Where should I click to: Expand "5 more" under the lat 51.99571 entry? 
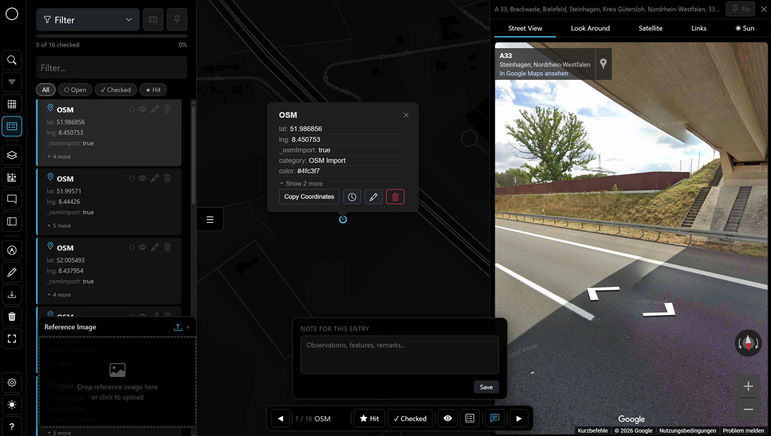tap(59, 225)
